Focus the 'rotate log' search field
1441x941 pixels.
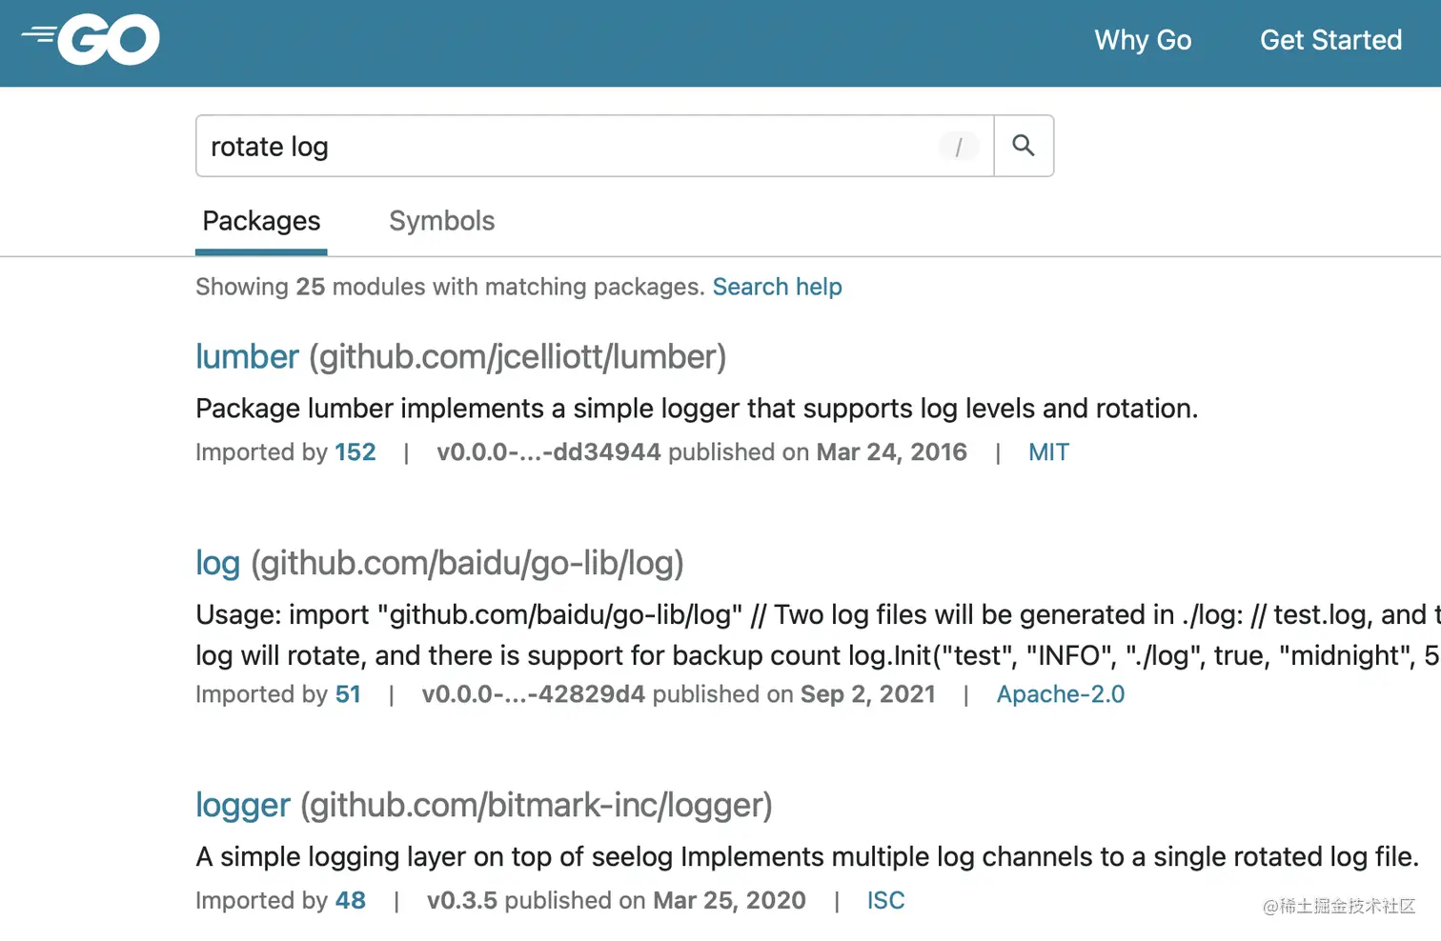[562, 147]
